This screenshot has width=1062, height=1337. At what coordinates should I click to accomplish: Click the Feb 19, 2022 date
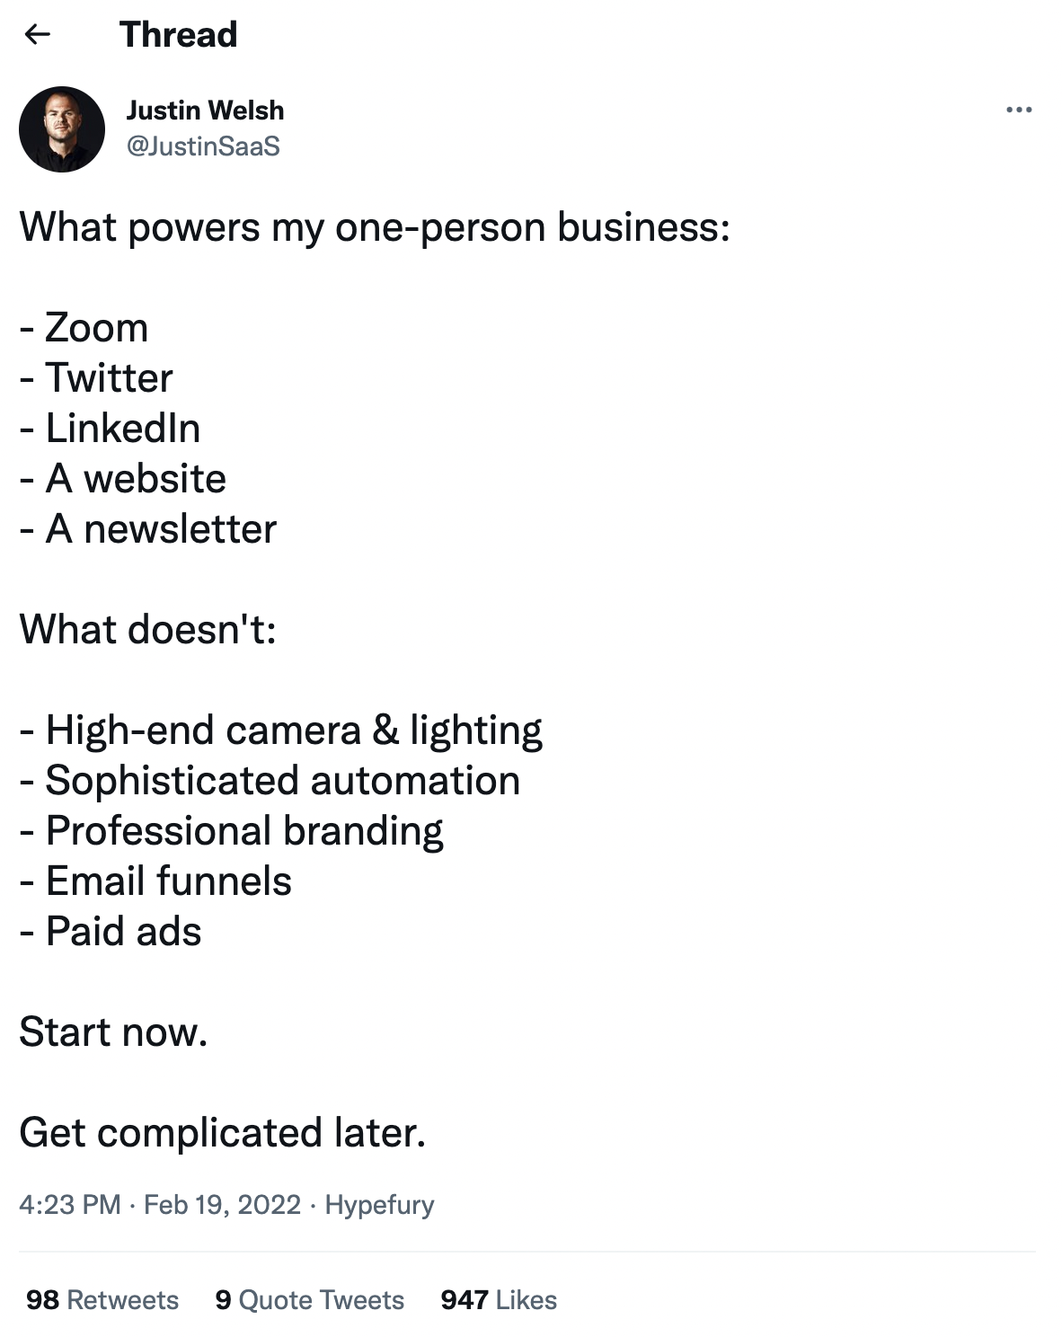[x=222, y=1204]
